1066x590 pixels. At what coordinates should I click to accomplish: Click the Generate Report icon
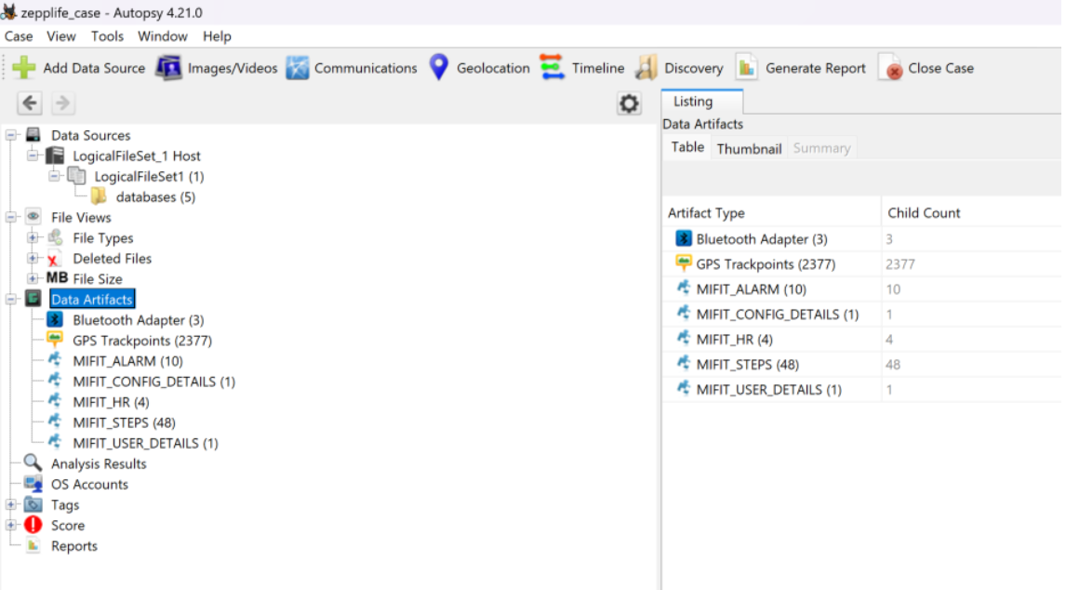point(747,68)
